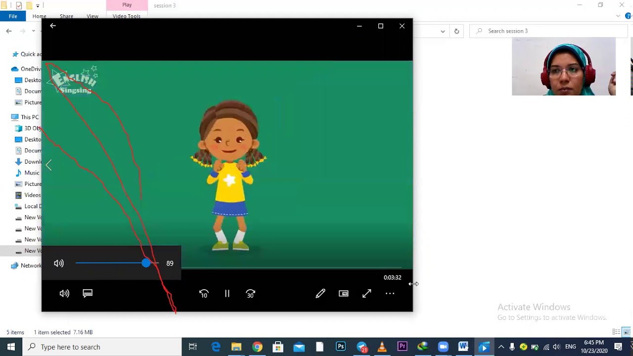This screenshot has width=633, height=356.
Task: Focus the Search session 3 field
Action: pyautogui.click(x=549, y=31)
